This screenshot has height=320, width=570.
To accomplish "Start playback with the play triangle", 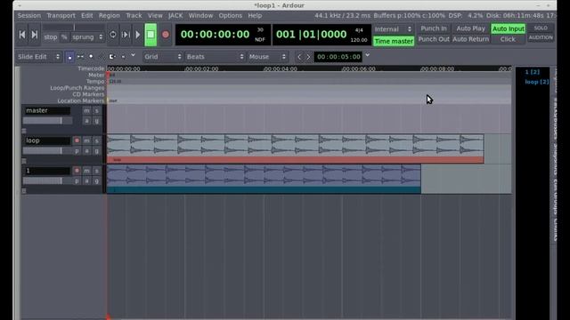I will 138,35.
